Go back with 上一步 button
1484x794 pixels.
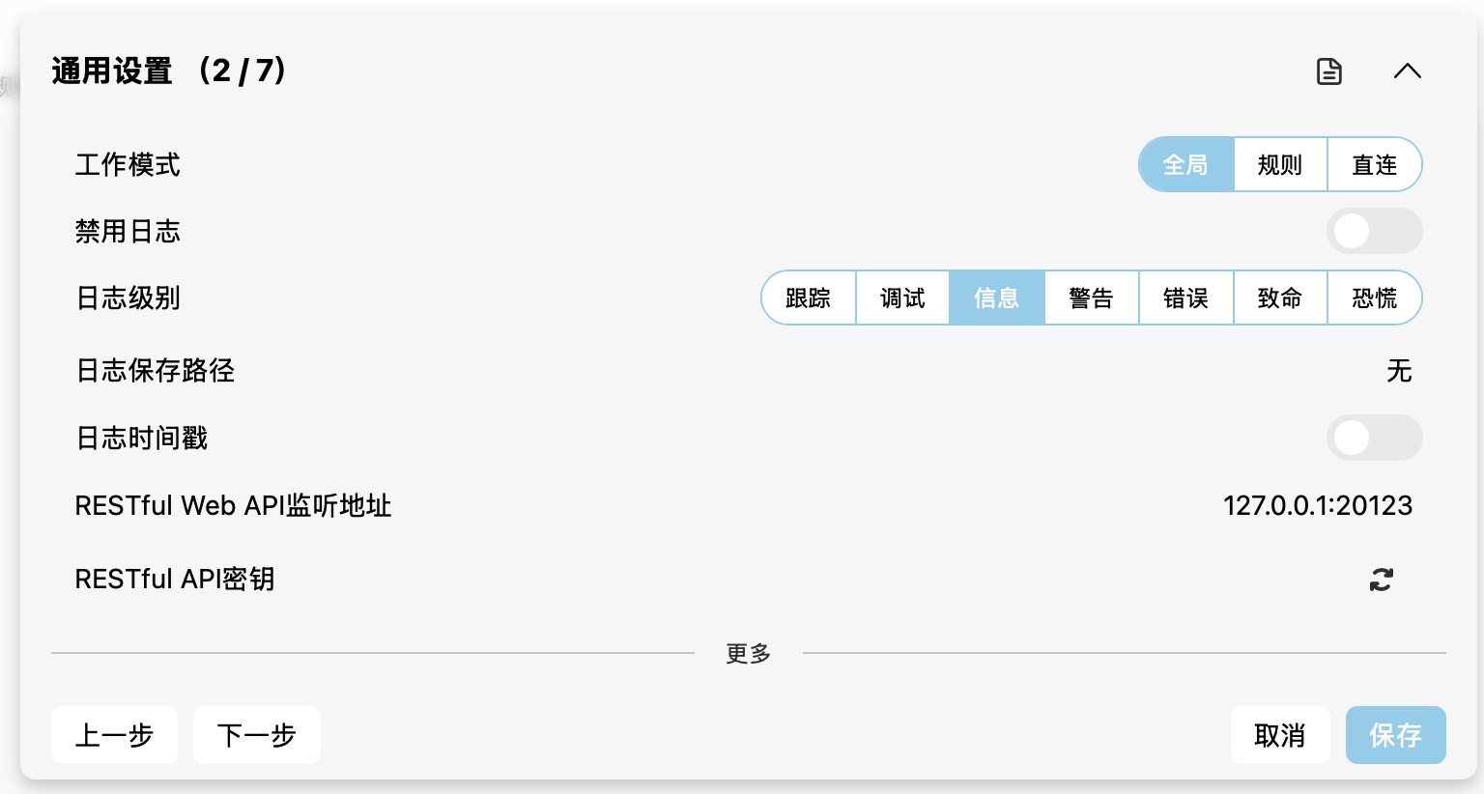(x=114, y=735)
